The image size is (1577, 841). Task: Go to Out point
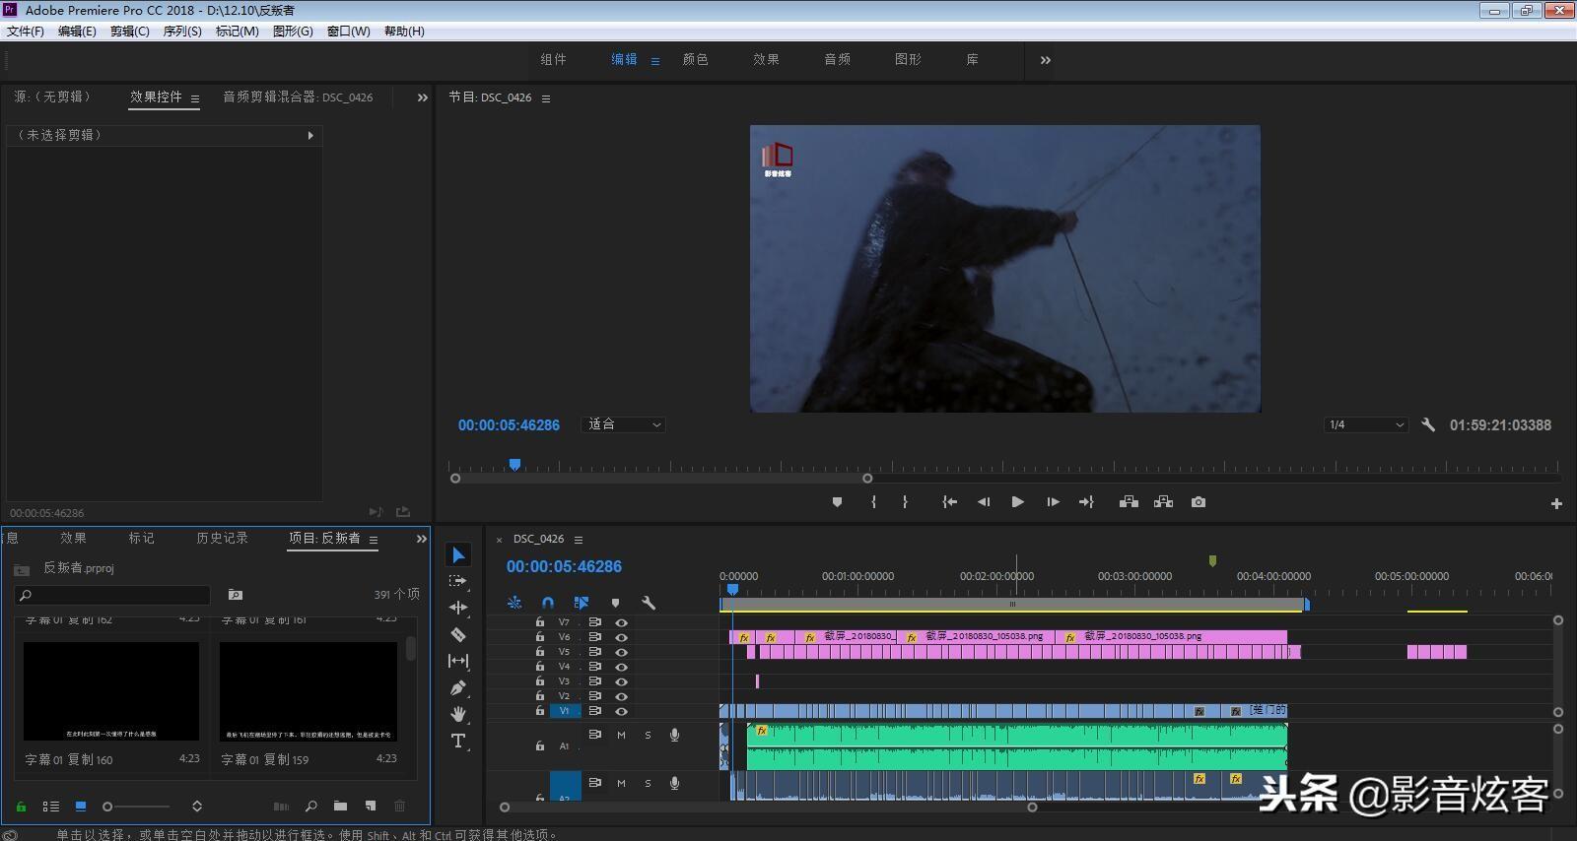(x=1086, y=502)
